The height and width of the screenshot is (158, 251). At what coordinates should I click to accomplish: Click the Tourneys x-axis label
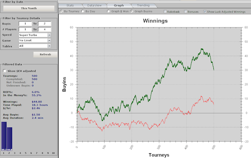tap(159, 155)
